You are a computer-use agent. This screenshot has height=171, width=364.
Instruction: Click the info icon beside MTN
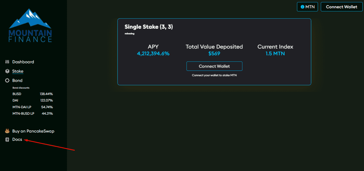point(302,7)
